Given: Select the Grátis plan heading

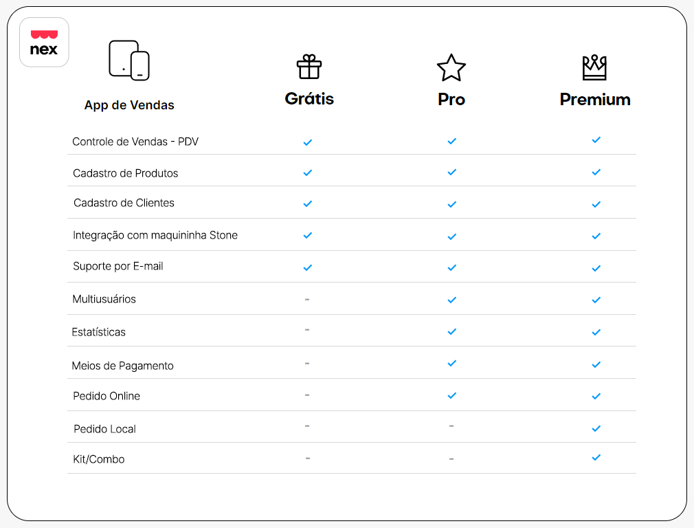Looking at the screenshot, I should click(x=309, y=99).
